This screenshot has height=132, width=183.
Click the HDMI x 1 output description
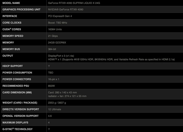(x=111, y=60)
